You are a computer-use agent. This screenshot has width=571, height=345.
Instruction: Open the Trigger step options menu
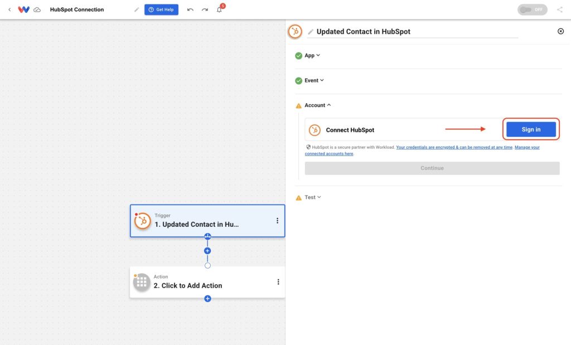click(x=277, y=221)
